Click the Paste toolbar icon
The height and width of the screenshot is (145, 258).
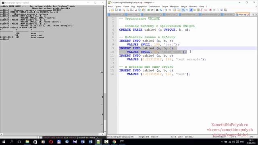144,10
